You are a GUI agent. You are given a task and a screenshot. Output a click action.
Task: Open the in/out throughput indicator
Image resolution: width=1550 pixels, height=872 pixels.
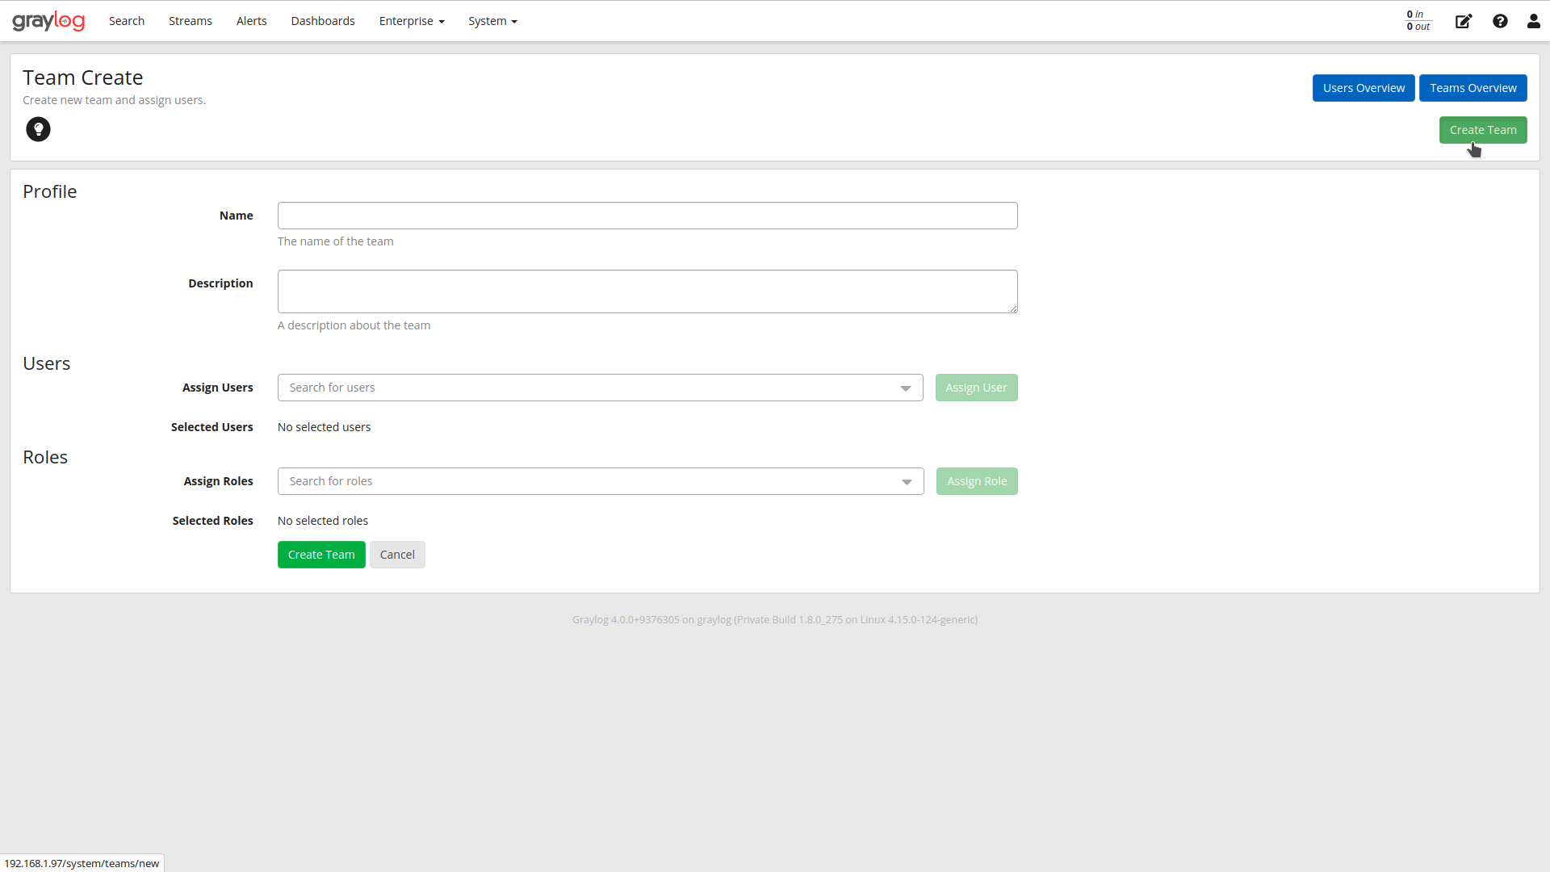click(x=1418, y=20)
